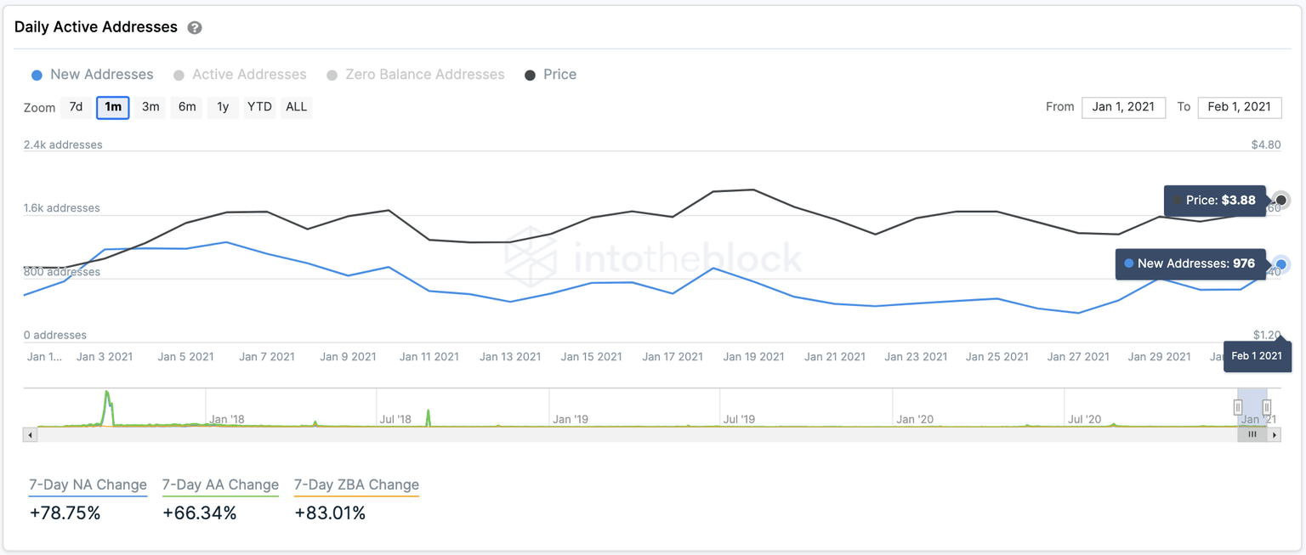Open the From date field showing Jan 1, 2021
The height and width of the screenshot is (555, 1306).
point(1123,107)
